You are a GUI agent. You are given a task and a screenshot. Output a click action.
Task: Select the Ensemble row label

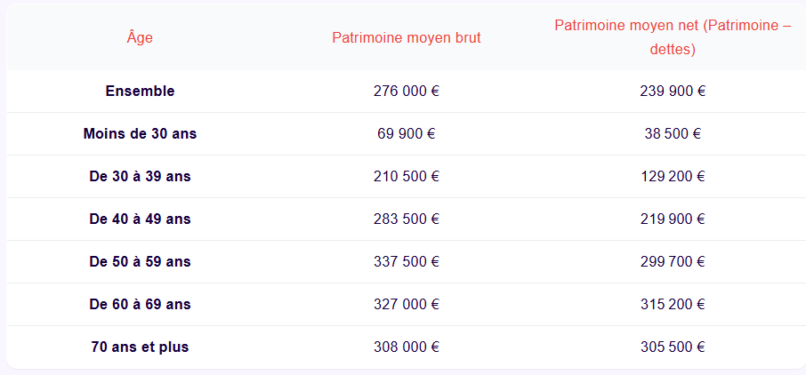[140, 92]
